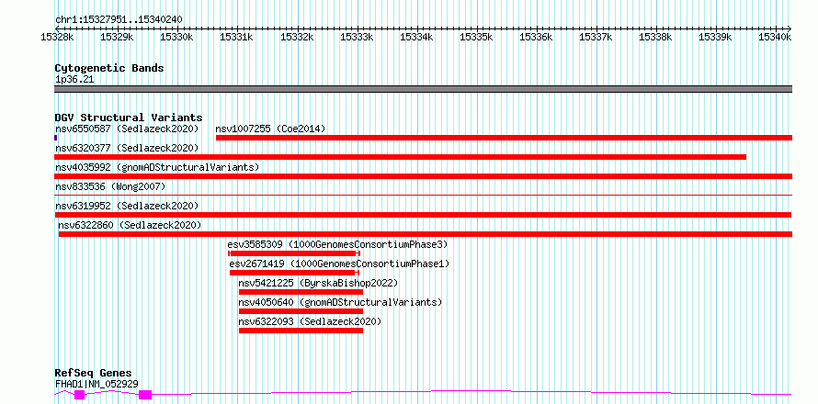Open the FHAD1|NM_052929 gene label
Screen dimensions: 818x404
point(97,384)
